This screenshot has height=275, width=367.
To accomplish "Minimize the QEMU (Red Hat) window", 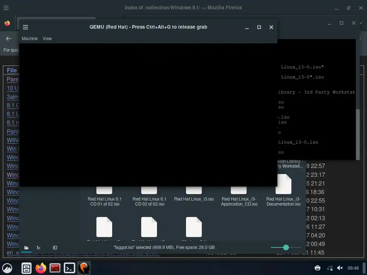I will (x=247, y=27).
